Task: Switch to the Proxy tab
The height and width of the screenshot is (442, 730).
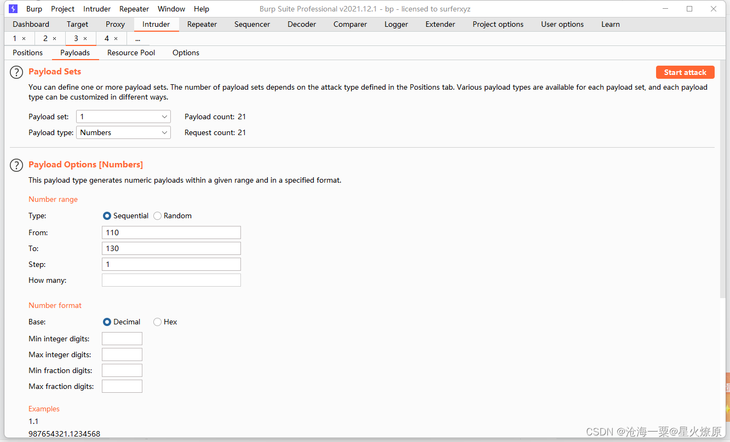Action: [x=115, y=24]
